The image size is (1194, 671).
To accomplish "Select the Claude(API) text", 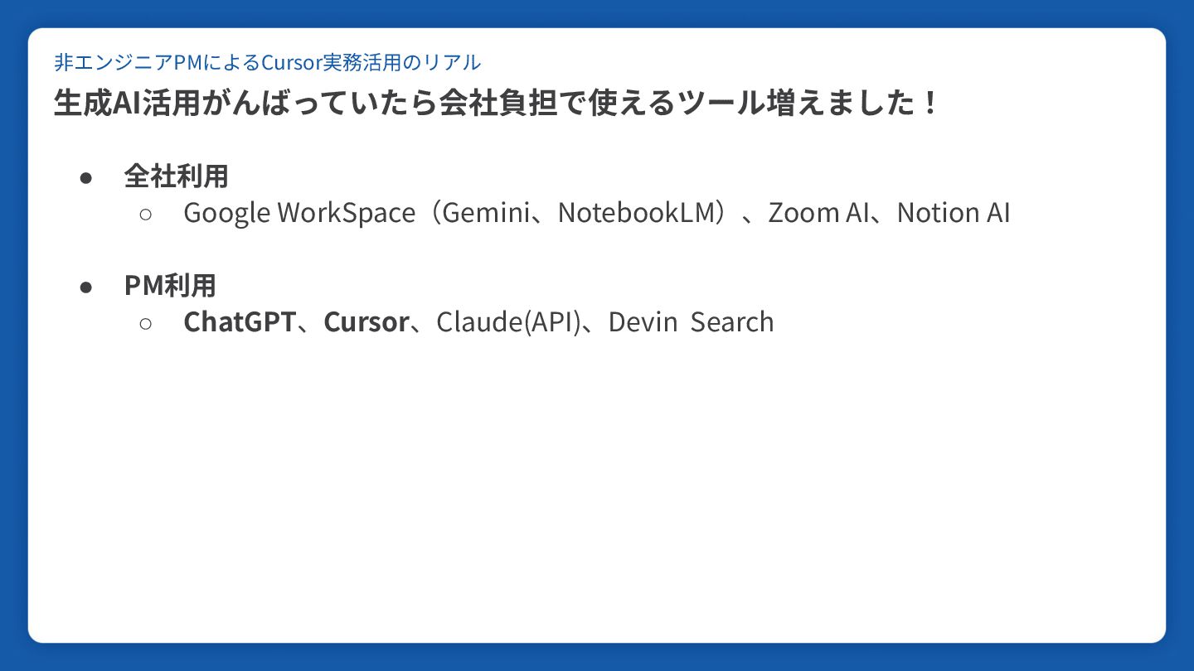I will click(507, 322).
